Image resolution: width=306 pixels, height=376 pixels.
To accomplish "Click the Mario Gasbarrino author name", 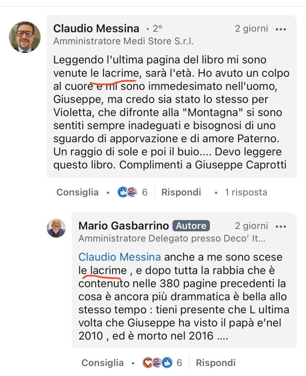I will click(124, 226).
